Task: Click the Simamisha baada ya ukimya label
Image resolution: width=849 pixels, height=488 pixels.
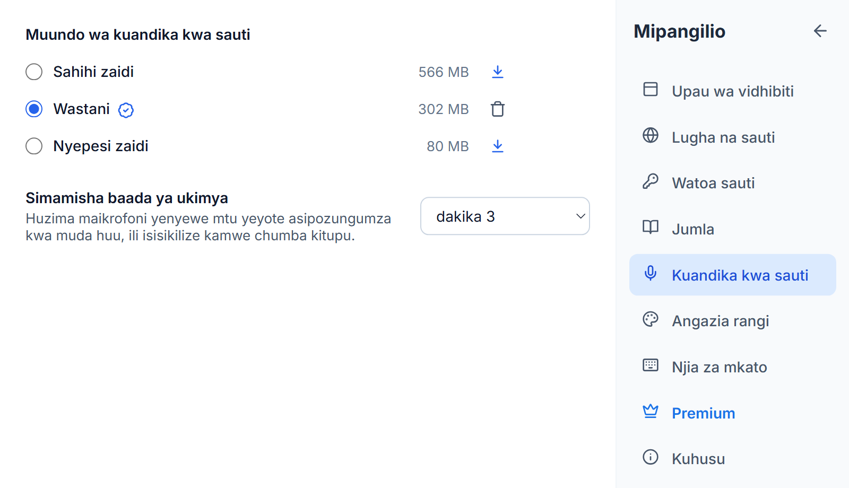Action: [127, 198]
